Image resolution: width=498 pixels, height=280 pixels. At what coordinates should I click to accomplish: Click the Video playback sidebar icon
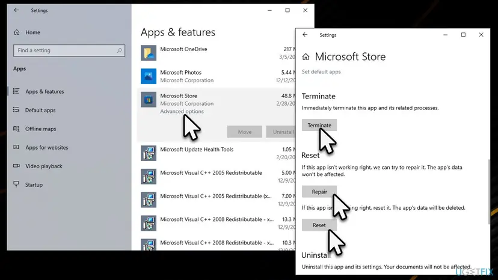click(16, 166)
